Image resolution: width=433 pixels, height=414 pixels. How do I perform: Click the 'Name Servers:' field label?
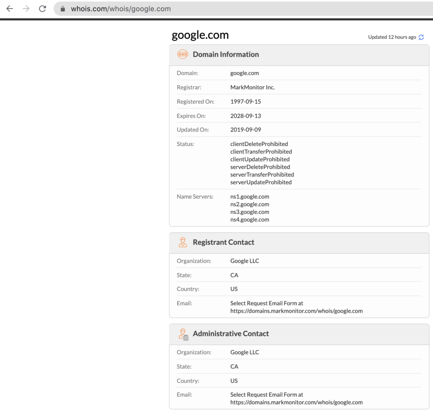pos(195,197)
